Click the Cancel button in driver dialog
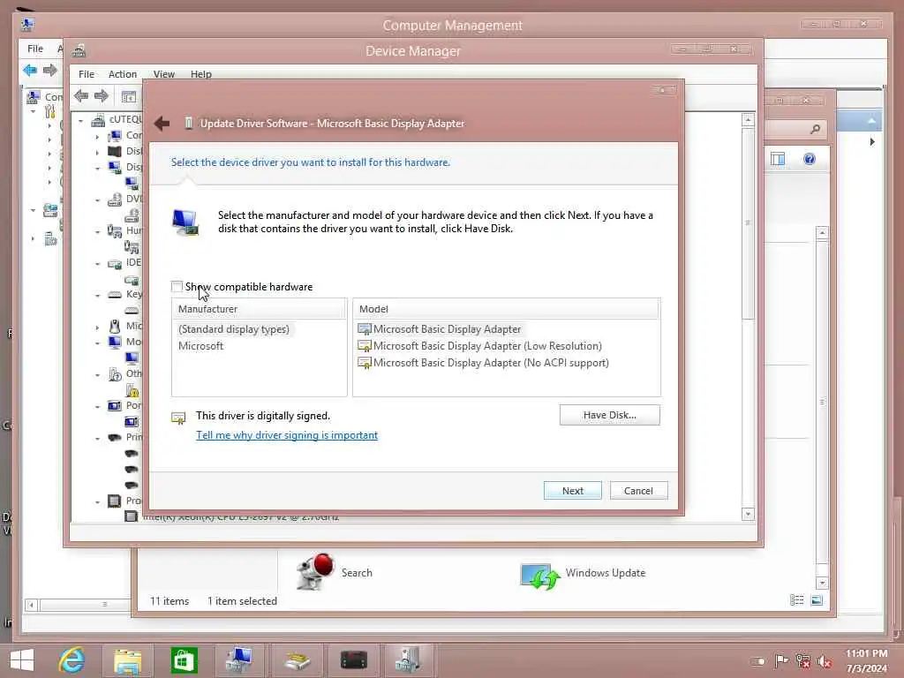The width and height of the screenshot is (904, 678). pyautogui.click(x=638, y=491)
